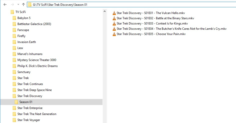
Task: Select Star Trek Discovery tree label
Action: [30, 96]
